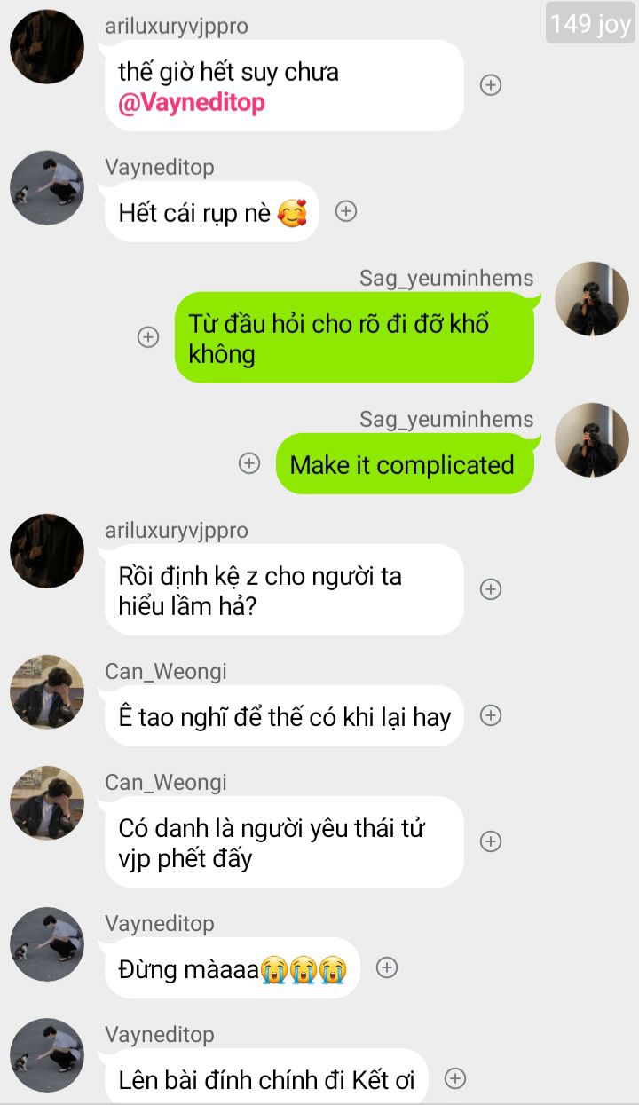Image resolution: width=639 pixels, height=1105 pixels.
Task: Open the @Vayneditop mention link
Action: 192,103
